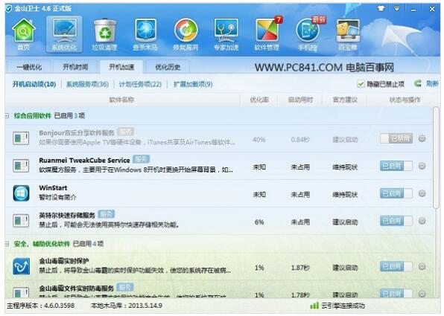Toggle the 隐藏已禁止项 checkbox
The width and height of the screenshot is (444, 316).
(x=361, y=84)
